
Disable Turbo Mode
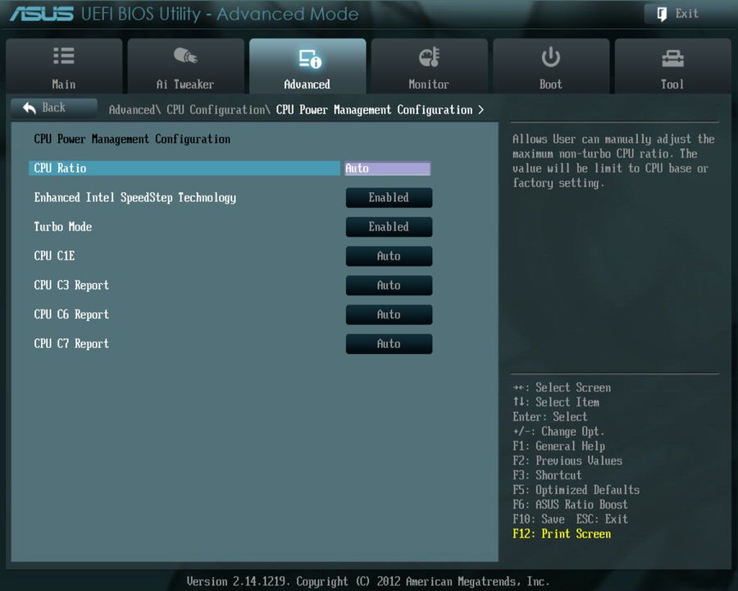pyautogui.click(x=389, y=227)
